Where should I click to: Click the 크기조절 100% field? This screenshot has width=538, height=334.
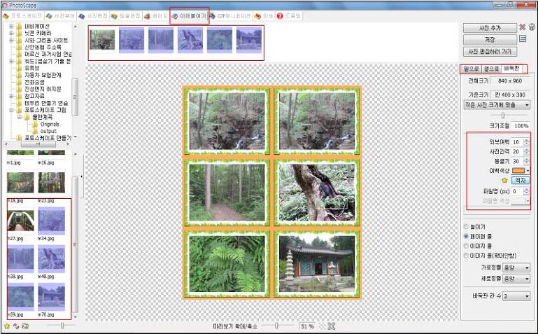coord(521,125)
